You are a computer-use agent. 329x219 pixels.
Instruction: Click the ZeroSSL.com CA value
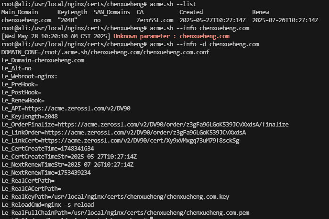tap(155, 20)
